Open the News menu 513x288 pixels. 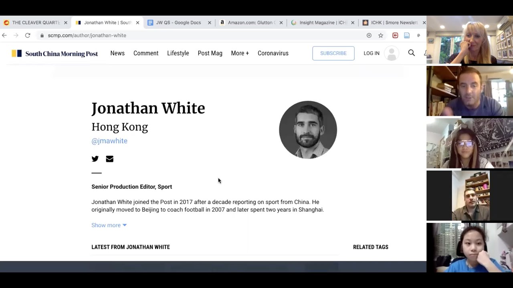pyautogui.click(x=117, y=53)
